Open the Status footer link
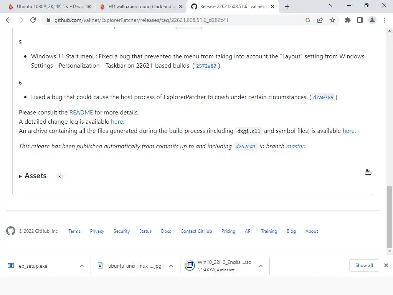 tap(145, 231)
